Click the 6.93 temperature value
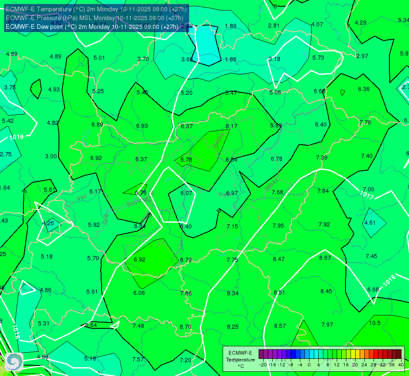The height and width of the screenshot is (376, 409). click(x=142, y=126)
